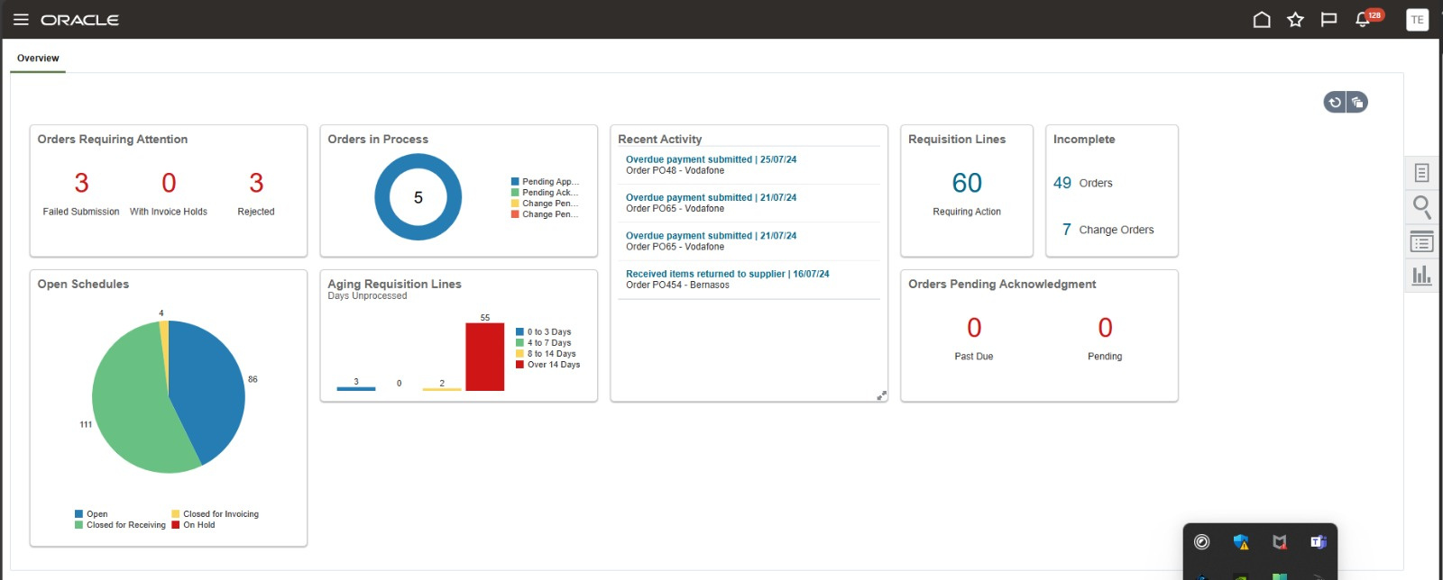Go to Home via house icon
Screen dimensions: 1443x580
[1262, 20]
